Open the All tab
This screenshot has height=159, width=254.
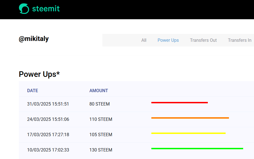click(x=144, y=40)
